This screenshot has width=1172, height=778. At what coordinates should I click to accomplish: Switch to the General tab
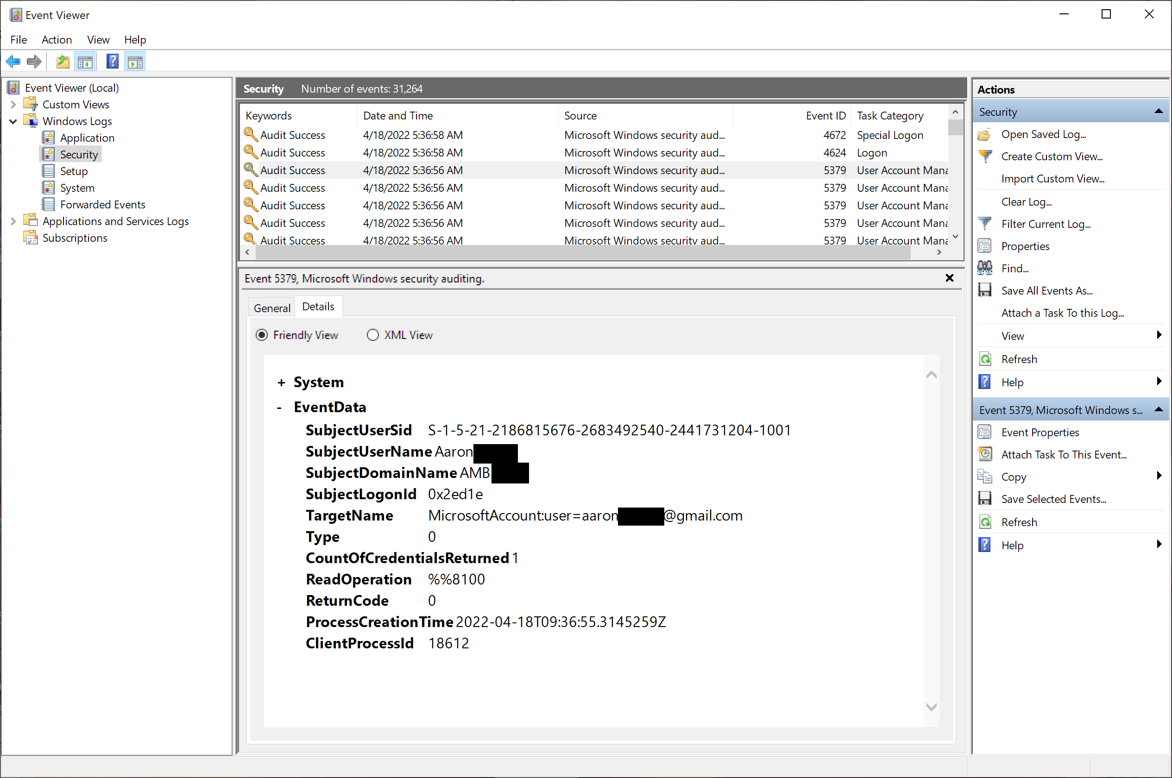(271, 307)
